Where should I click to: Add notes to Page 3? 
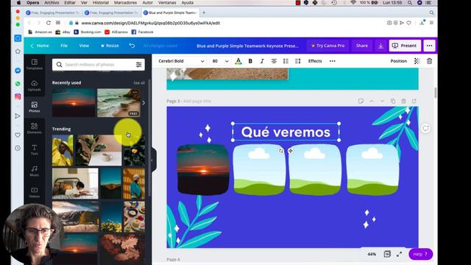[x=361, y=102]
